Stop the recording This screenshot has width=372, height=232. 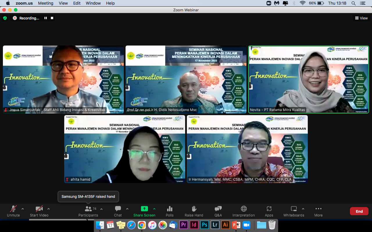(52, 18)
